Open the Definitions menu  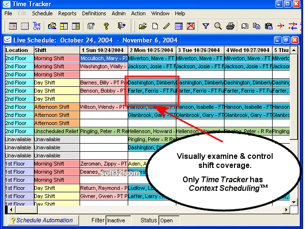pos(94,13)
